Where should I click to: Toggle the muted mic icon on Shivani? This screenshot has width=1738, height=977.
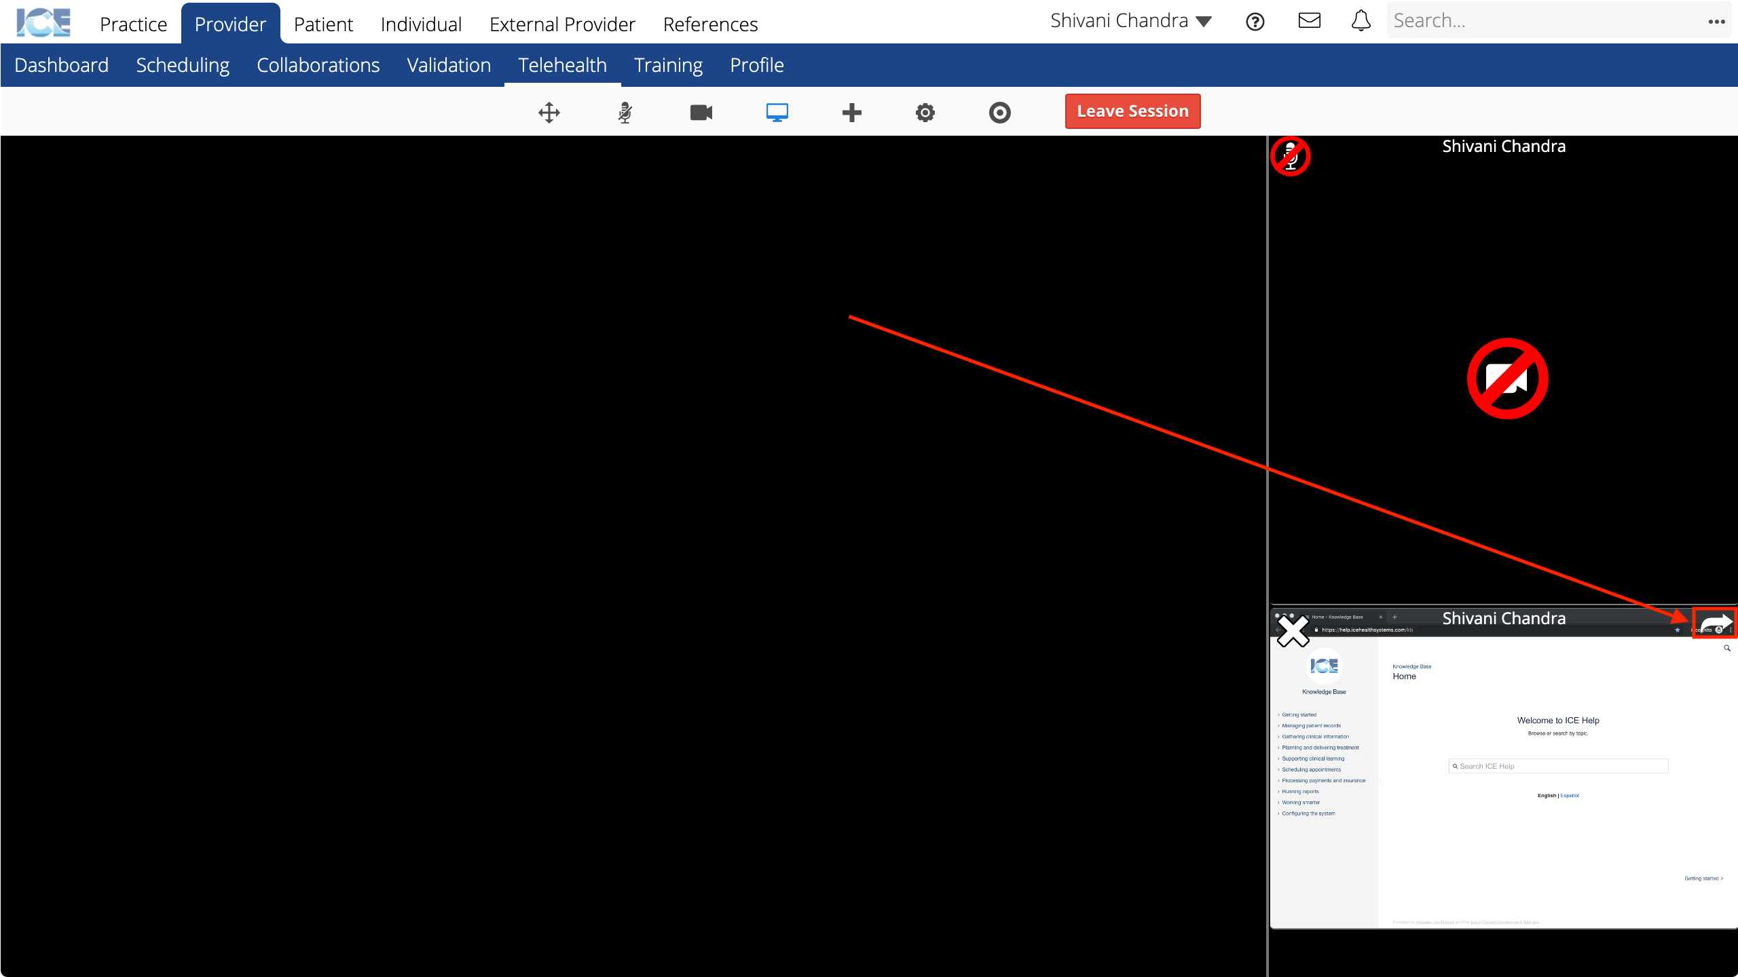[x=1291, y=155]
